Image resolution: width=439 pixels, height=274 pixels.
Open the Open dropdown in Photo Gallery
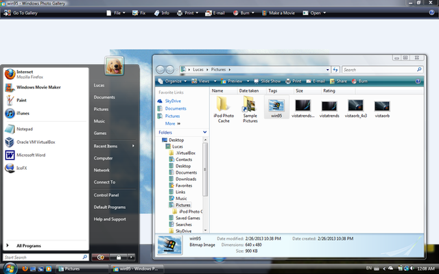point(314,13)
